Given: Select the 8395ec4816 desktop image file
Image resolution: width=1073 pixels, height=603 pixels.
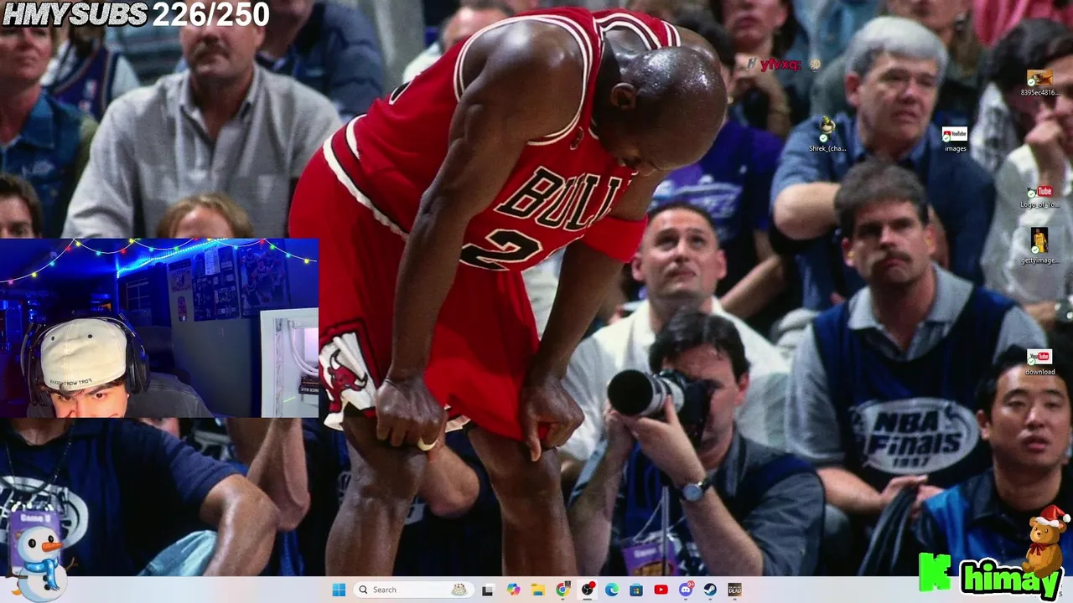Looking at the screenshot, I should point(1039,83).
